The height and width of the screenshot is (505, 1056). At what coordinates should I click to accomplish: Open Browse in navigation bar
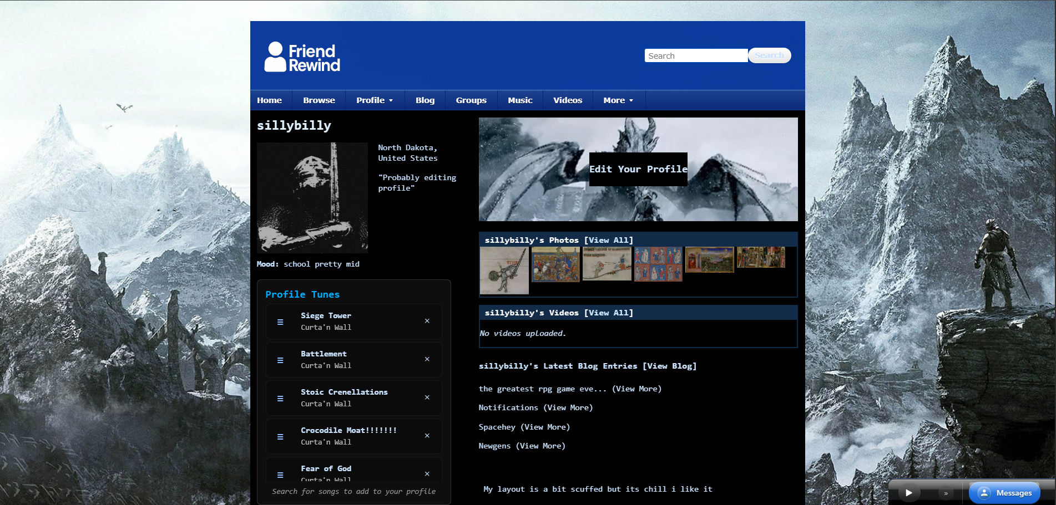319,100
